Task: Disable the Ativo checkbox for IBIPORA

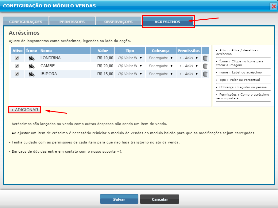Action: pyautogui.click(x=17, y=74)
